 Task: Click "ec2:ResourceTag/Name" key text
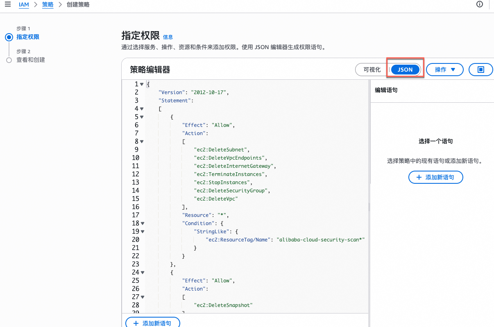point(238,239)
